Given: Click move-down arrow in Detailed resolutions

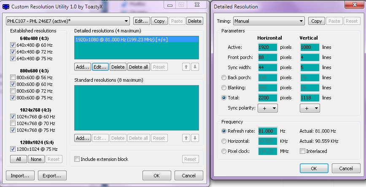Looking at the screenshot, I should (x=194, y=67).
